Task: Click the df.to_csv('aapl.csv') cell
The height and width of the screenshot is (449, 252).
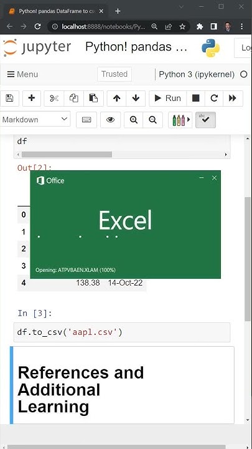Action: click(122, 332)
